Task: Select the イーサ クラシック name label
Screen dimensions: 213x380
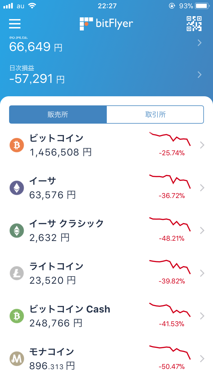Action: point(67,224)
